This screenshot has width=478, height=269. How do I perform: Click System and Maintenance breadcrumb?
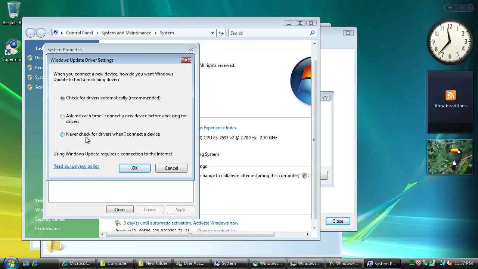(126, 33)
